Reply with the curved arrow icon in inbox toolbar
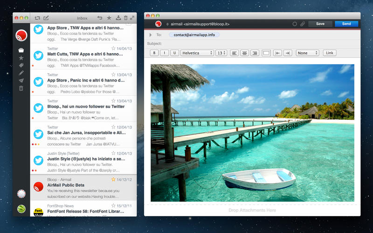 point(100,18)
